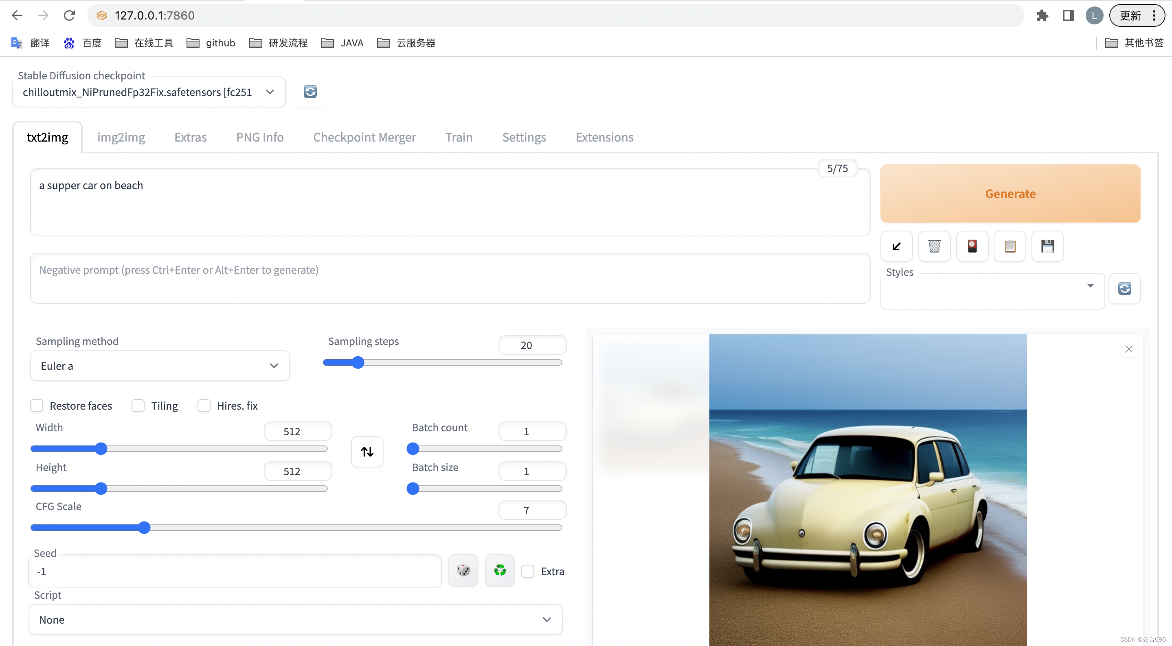
Task: Click into the Negative prompt text field
Action: coord(450,278)
